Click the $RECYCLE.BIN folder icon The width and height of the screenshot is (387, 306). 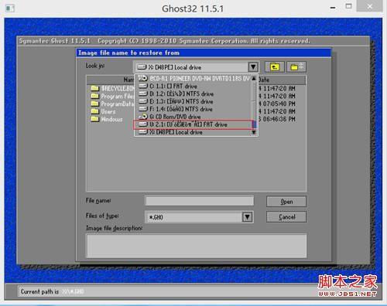[94, 88]
